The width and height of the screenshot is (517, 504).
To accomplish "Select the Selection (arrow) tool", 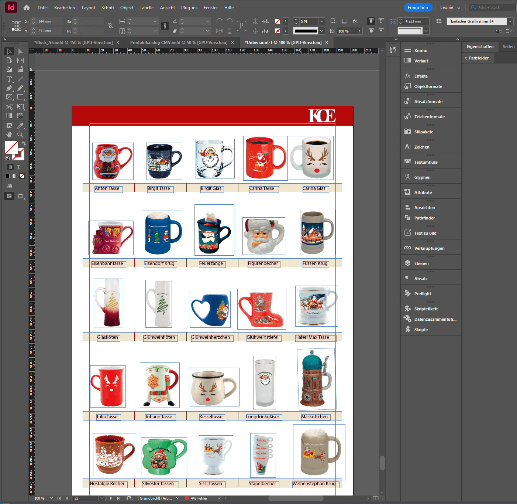I will [x=9, y=51].
